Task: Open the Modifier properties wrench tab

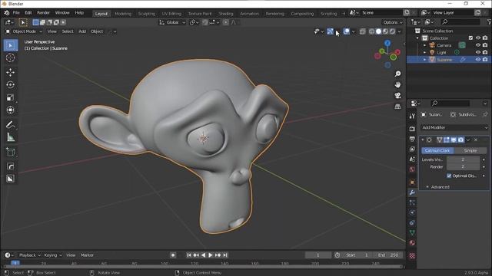Action: point(412,192)
